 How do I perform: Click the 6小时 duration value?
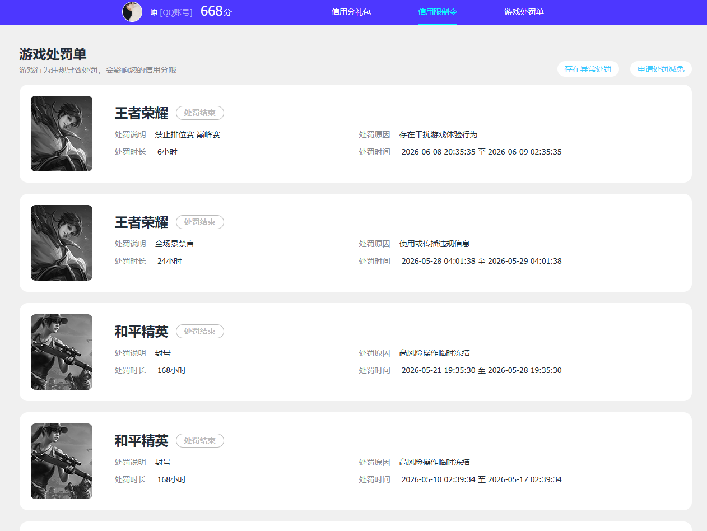pyautogui.click(x=167, y=152)
